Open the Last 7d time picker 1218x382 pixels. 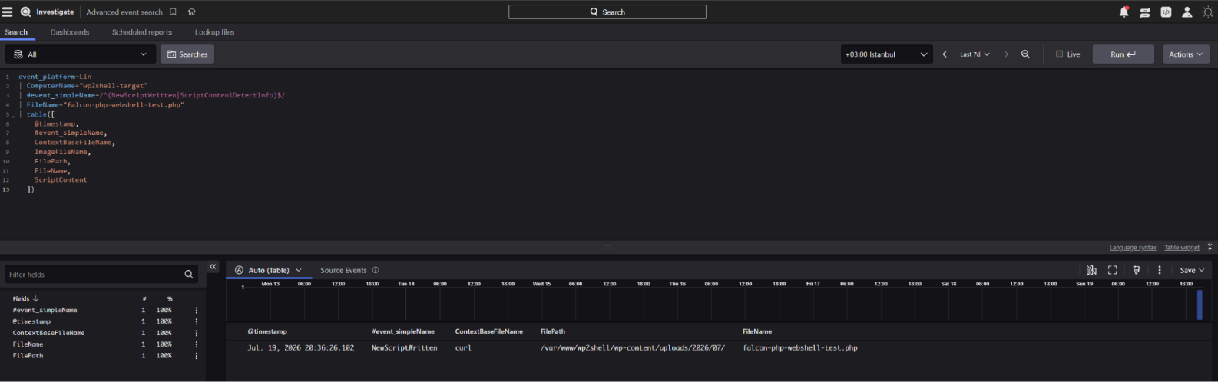pyautogui.click(x=975, y=54)
